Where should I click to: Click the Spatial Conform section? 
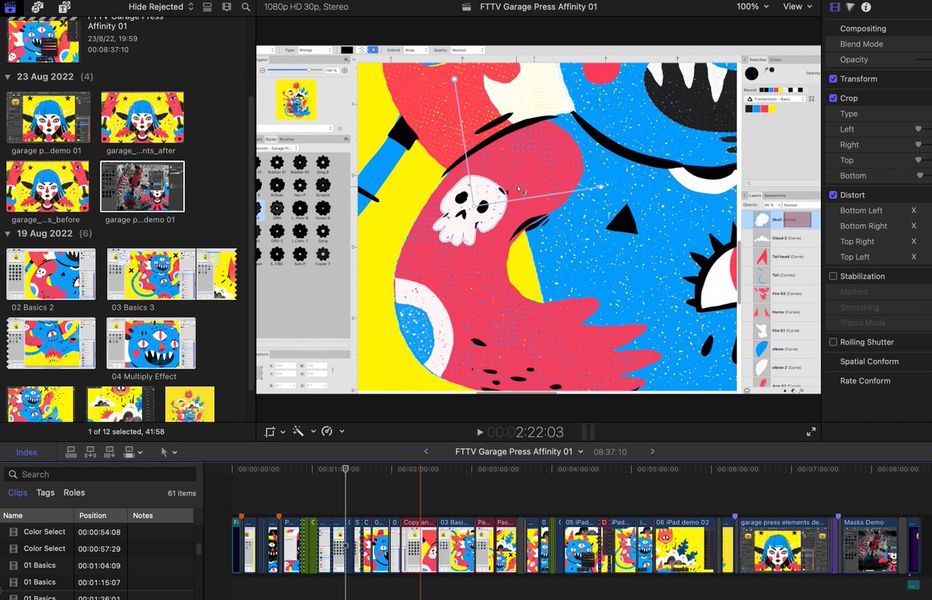coord(869,362)
